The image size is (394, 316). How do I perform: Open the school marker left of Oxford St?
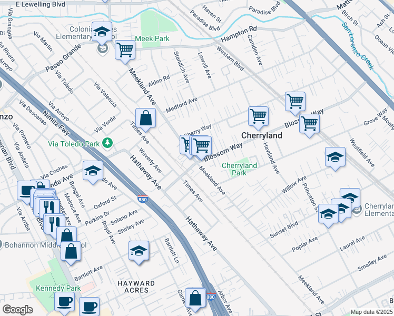coord(93,171)
